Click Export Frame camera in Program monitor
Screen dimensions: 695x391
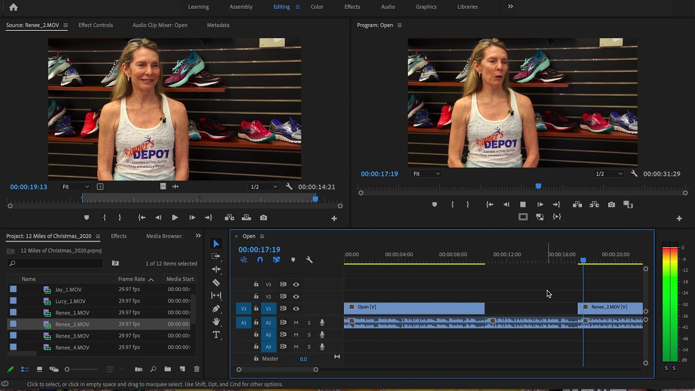coord(611,205)
